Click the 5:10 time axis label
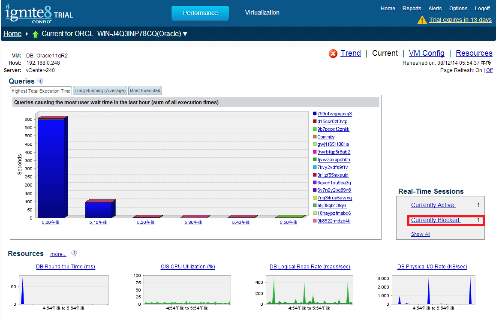Viewport: 496px width, 319px height. 98,223
